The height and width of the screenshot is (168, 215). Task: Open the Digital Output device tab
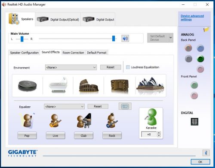pyautogui.click(x=98, y=19)
